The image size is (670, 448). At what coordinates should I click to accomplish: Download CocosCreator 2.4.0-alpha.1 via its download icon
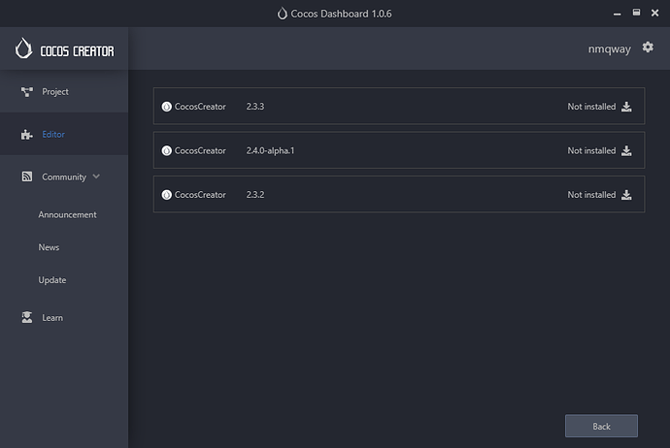626,150
